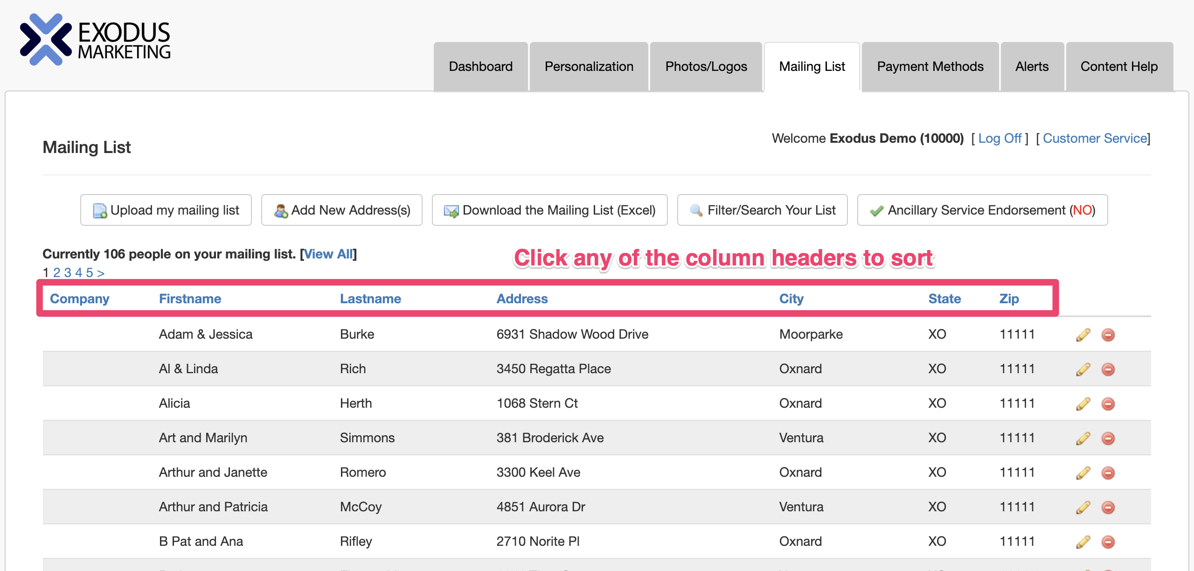Go to page 3 of mailing list
This screenshot has height=571, width=1194.
point(68,272)
